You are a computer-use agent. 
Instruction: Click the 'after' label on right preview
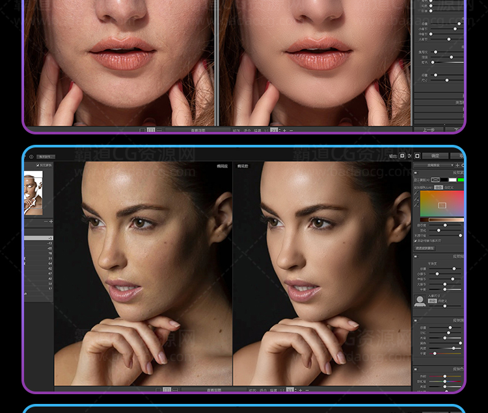[243, 166]
